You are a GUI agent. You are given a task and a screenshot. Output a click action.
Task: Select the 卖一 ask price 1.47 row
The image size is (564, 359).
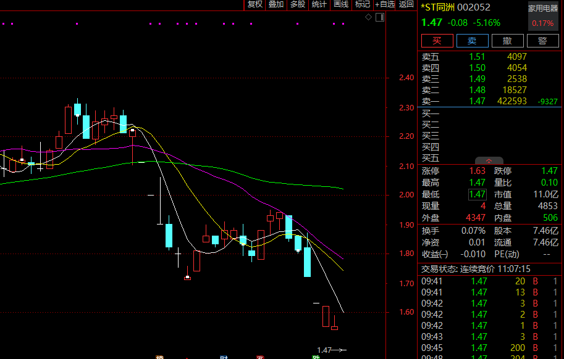[x=491, y=101]
